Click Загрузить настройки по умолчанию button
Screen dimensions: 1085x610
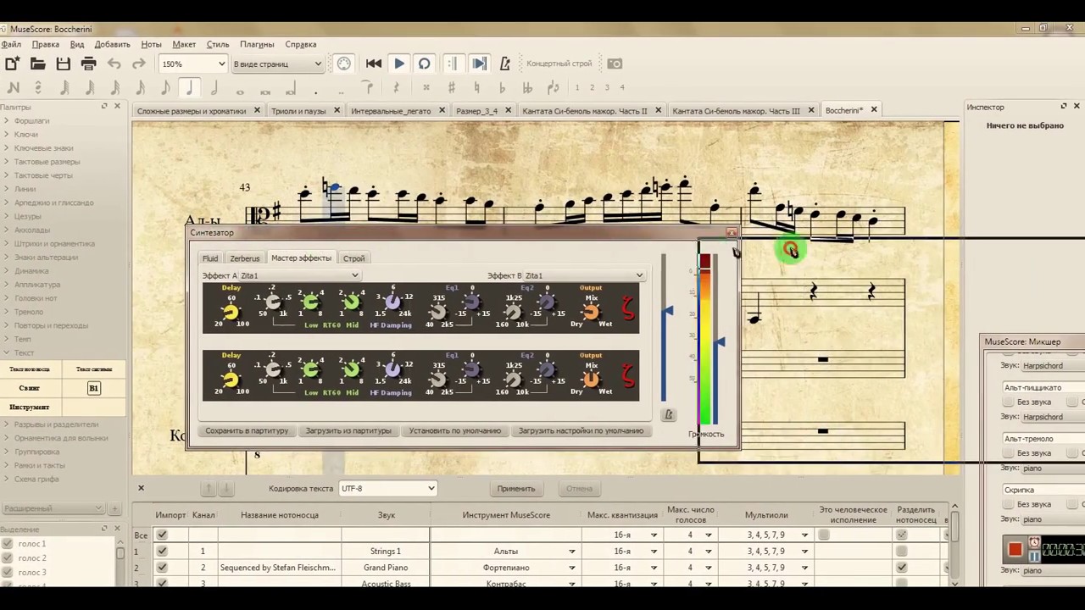coord(581,430)
